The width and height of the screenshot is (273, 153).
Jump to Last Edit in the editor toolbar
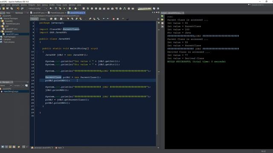(51, 19)
